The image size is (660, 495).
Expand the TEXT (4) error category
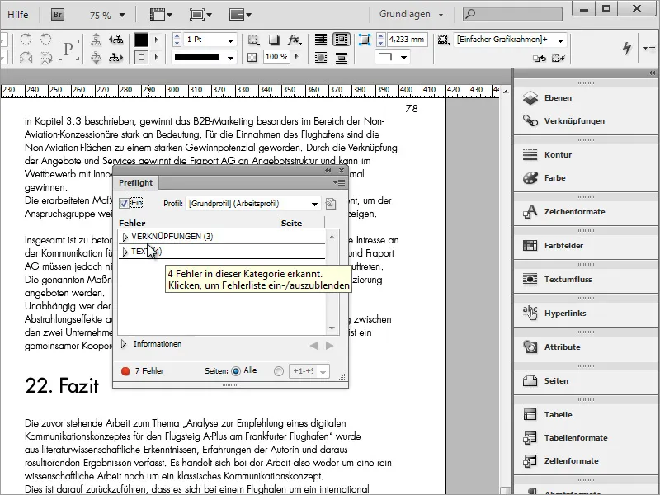click(x=125, y=252)
